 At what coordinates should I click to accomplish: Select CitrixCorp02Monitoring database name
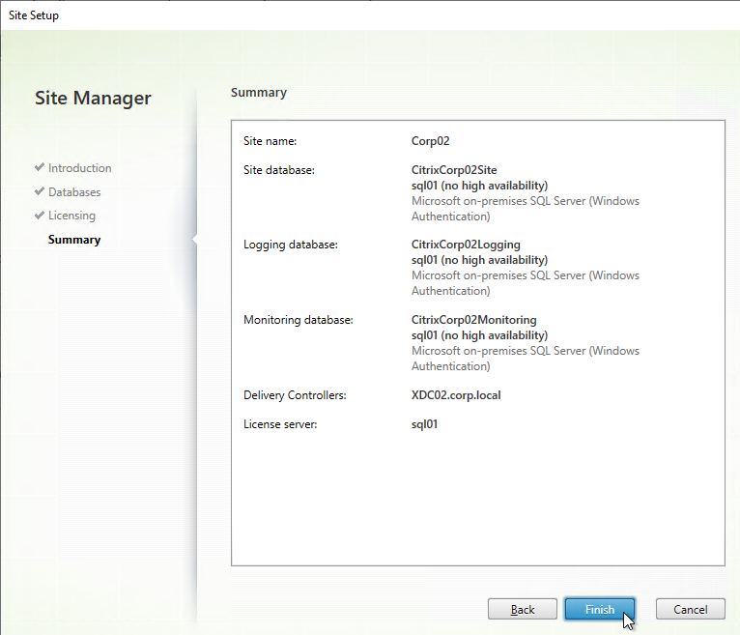[473, 320]
